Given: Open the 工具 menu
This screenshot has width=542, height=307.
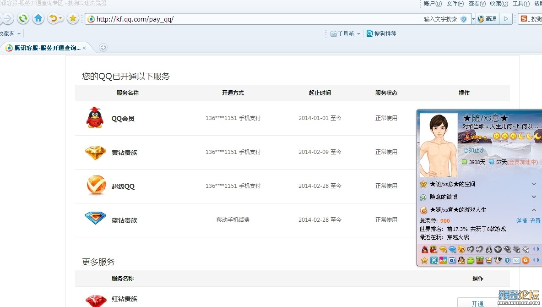Looking at the screenshot, I should tap(521, 4).
